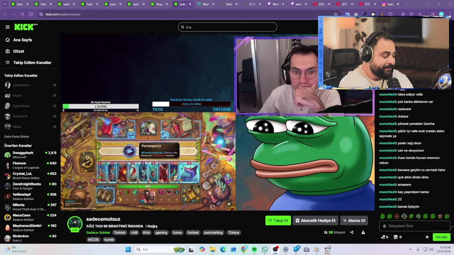Click the game overlay settings gear
Image resolution: width=454 pixels, height=255 pixels.
pyautogui.click(x=229, y=204)
